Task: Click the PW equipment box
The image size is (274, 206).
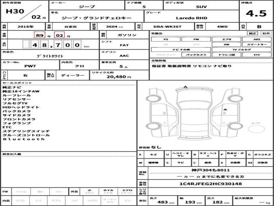Action: point(196,39)
